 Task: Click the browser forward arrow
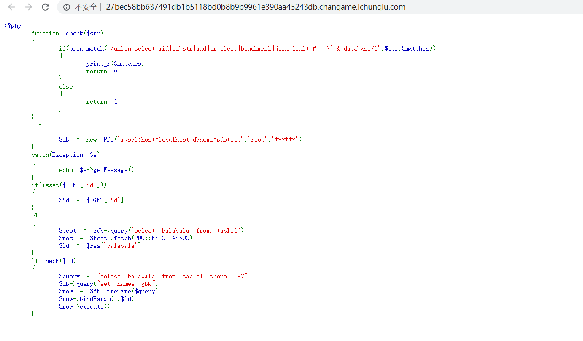click(28, 7)
